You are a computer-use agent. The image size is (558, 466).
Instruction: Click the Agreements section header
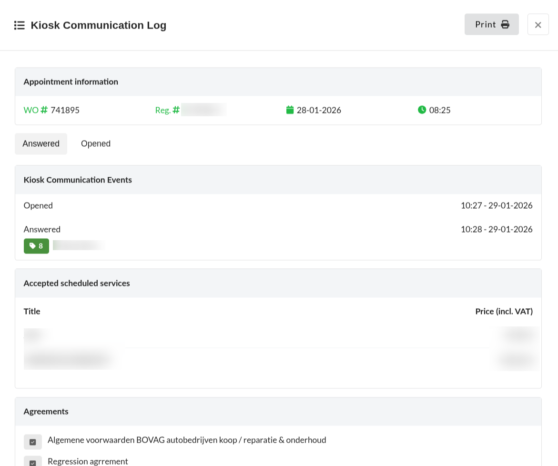coord(46,412)
